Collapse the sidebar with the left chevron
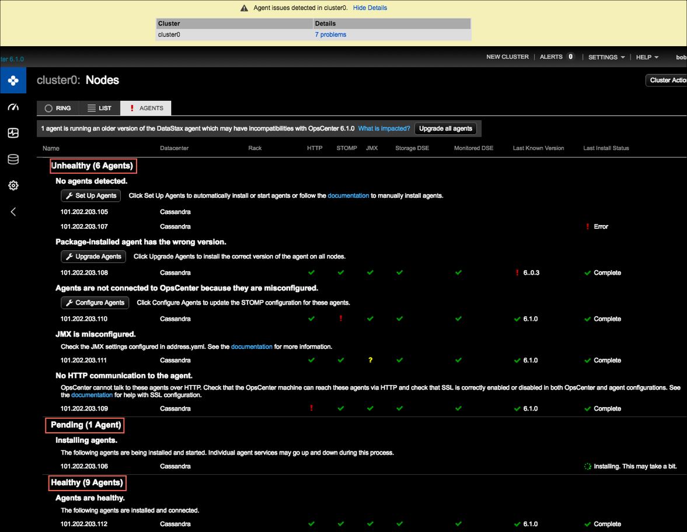This screenshot has height=532, width=687. pos(13,211)
